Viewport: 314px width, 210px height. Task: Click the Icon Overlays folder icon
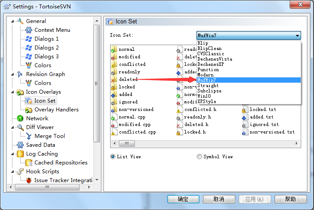(20, 92)
